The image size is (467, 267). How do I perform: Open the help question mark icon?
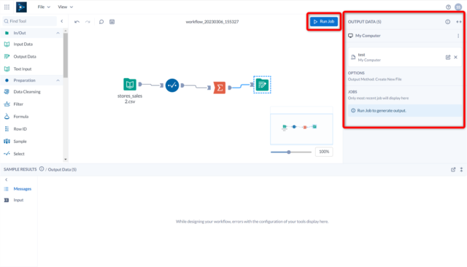448,7
